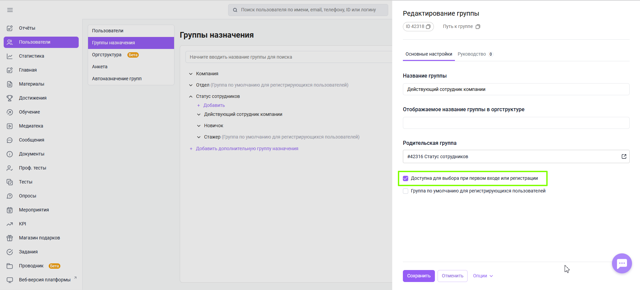The height and width of the screenshot is (290, 640).
Task: Click the Веб-версия платформы monitor icon
Action: (10, 280)
